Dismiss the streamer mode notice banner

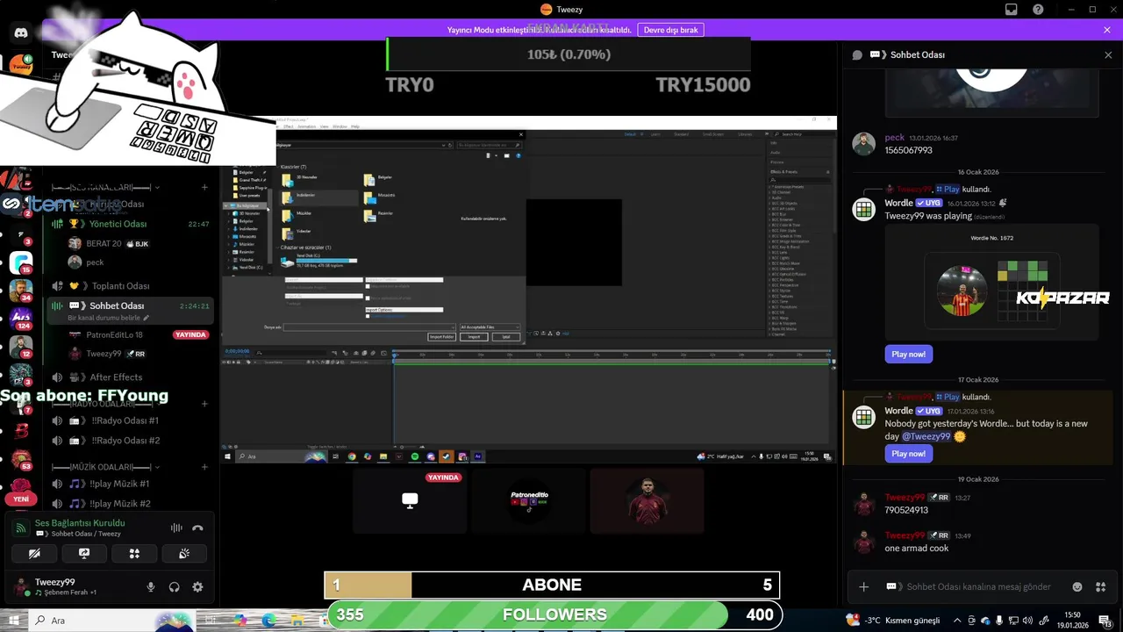coord(1107,30)
